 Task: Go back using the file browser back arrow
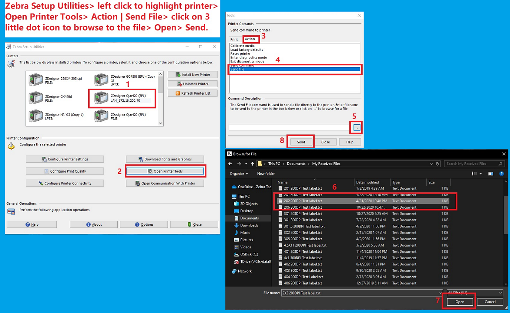pyautogui.click(x=230, y=164)
